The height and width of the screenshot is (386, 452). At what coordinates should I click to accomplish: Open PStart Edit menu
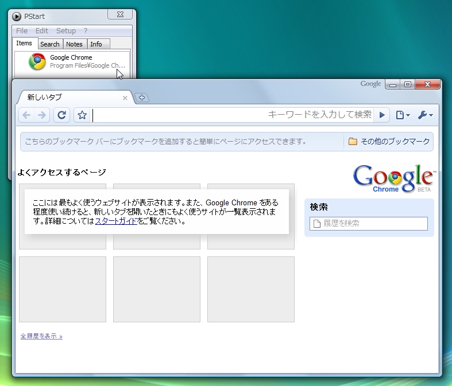pos(42,31)
